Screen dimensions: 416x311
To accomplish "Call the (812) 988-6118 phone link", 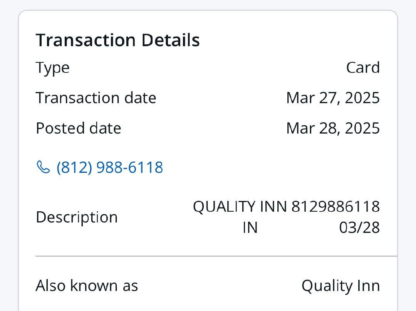I will point(109,167).
